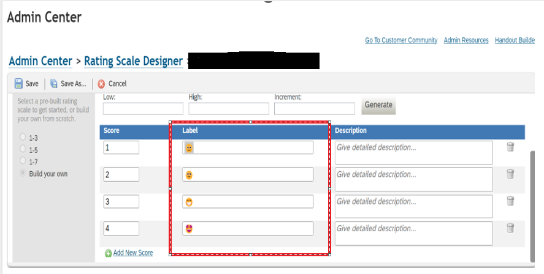
Task: Click the Generate button
Action: pyautogui.click(x=378, y=105)
